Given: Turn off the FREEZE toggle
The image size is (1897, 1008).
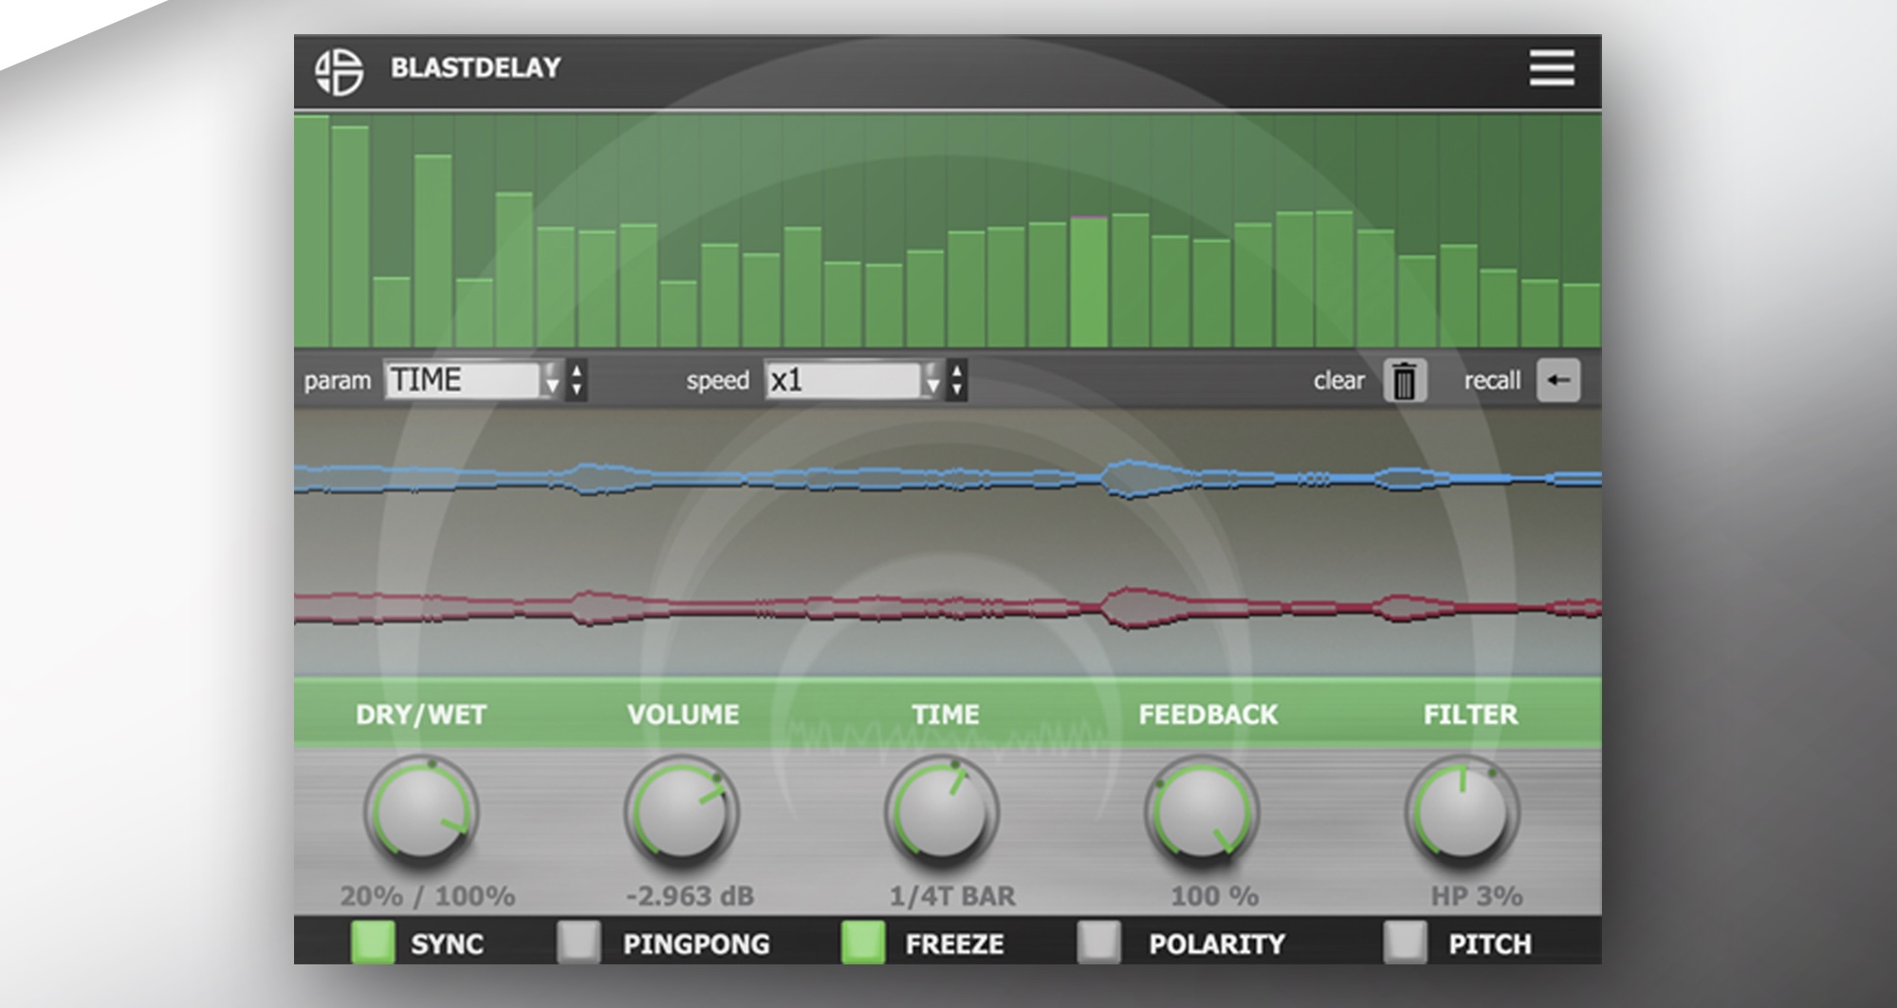Looking at the screenshot, I should coord(863,943).
